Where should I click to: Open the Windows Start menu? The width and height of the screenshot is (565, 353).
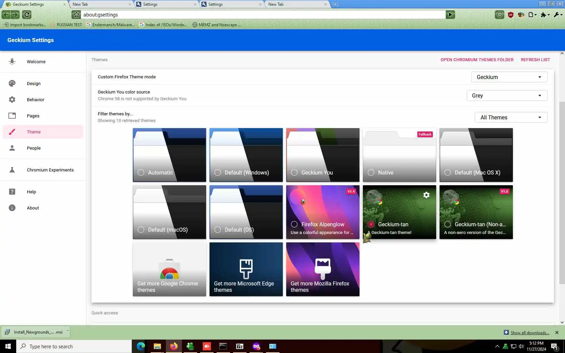click(x=8, y=346)
